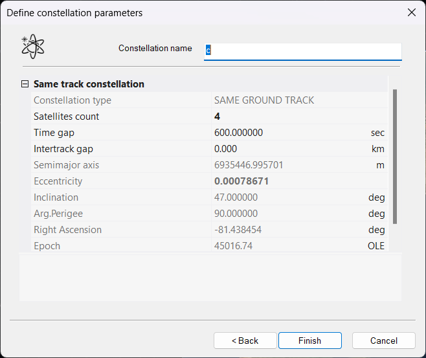This screenshot has height=358, width=426.
Task: Select the Satellites count label
Action: coord(66,117)
